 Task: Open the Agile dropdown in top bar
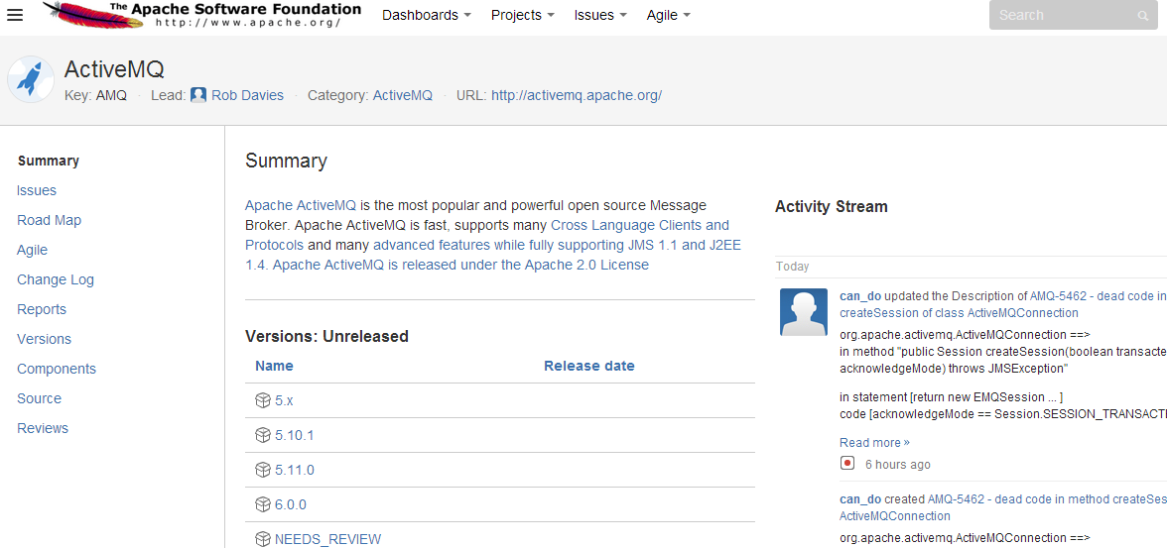(669, 15)
